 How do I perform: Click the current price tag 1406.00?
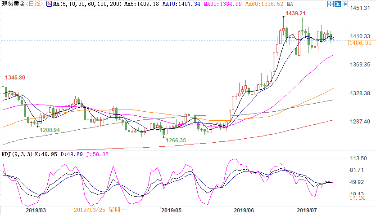tap(362, 43)
